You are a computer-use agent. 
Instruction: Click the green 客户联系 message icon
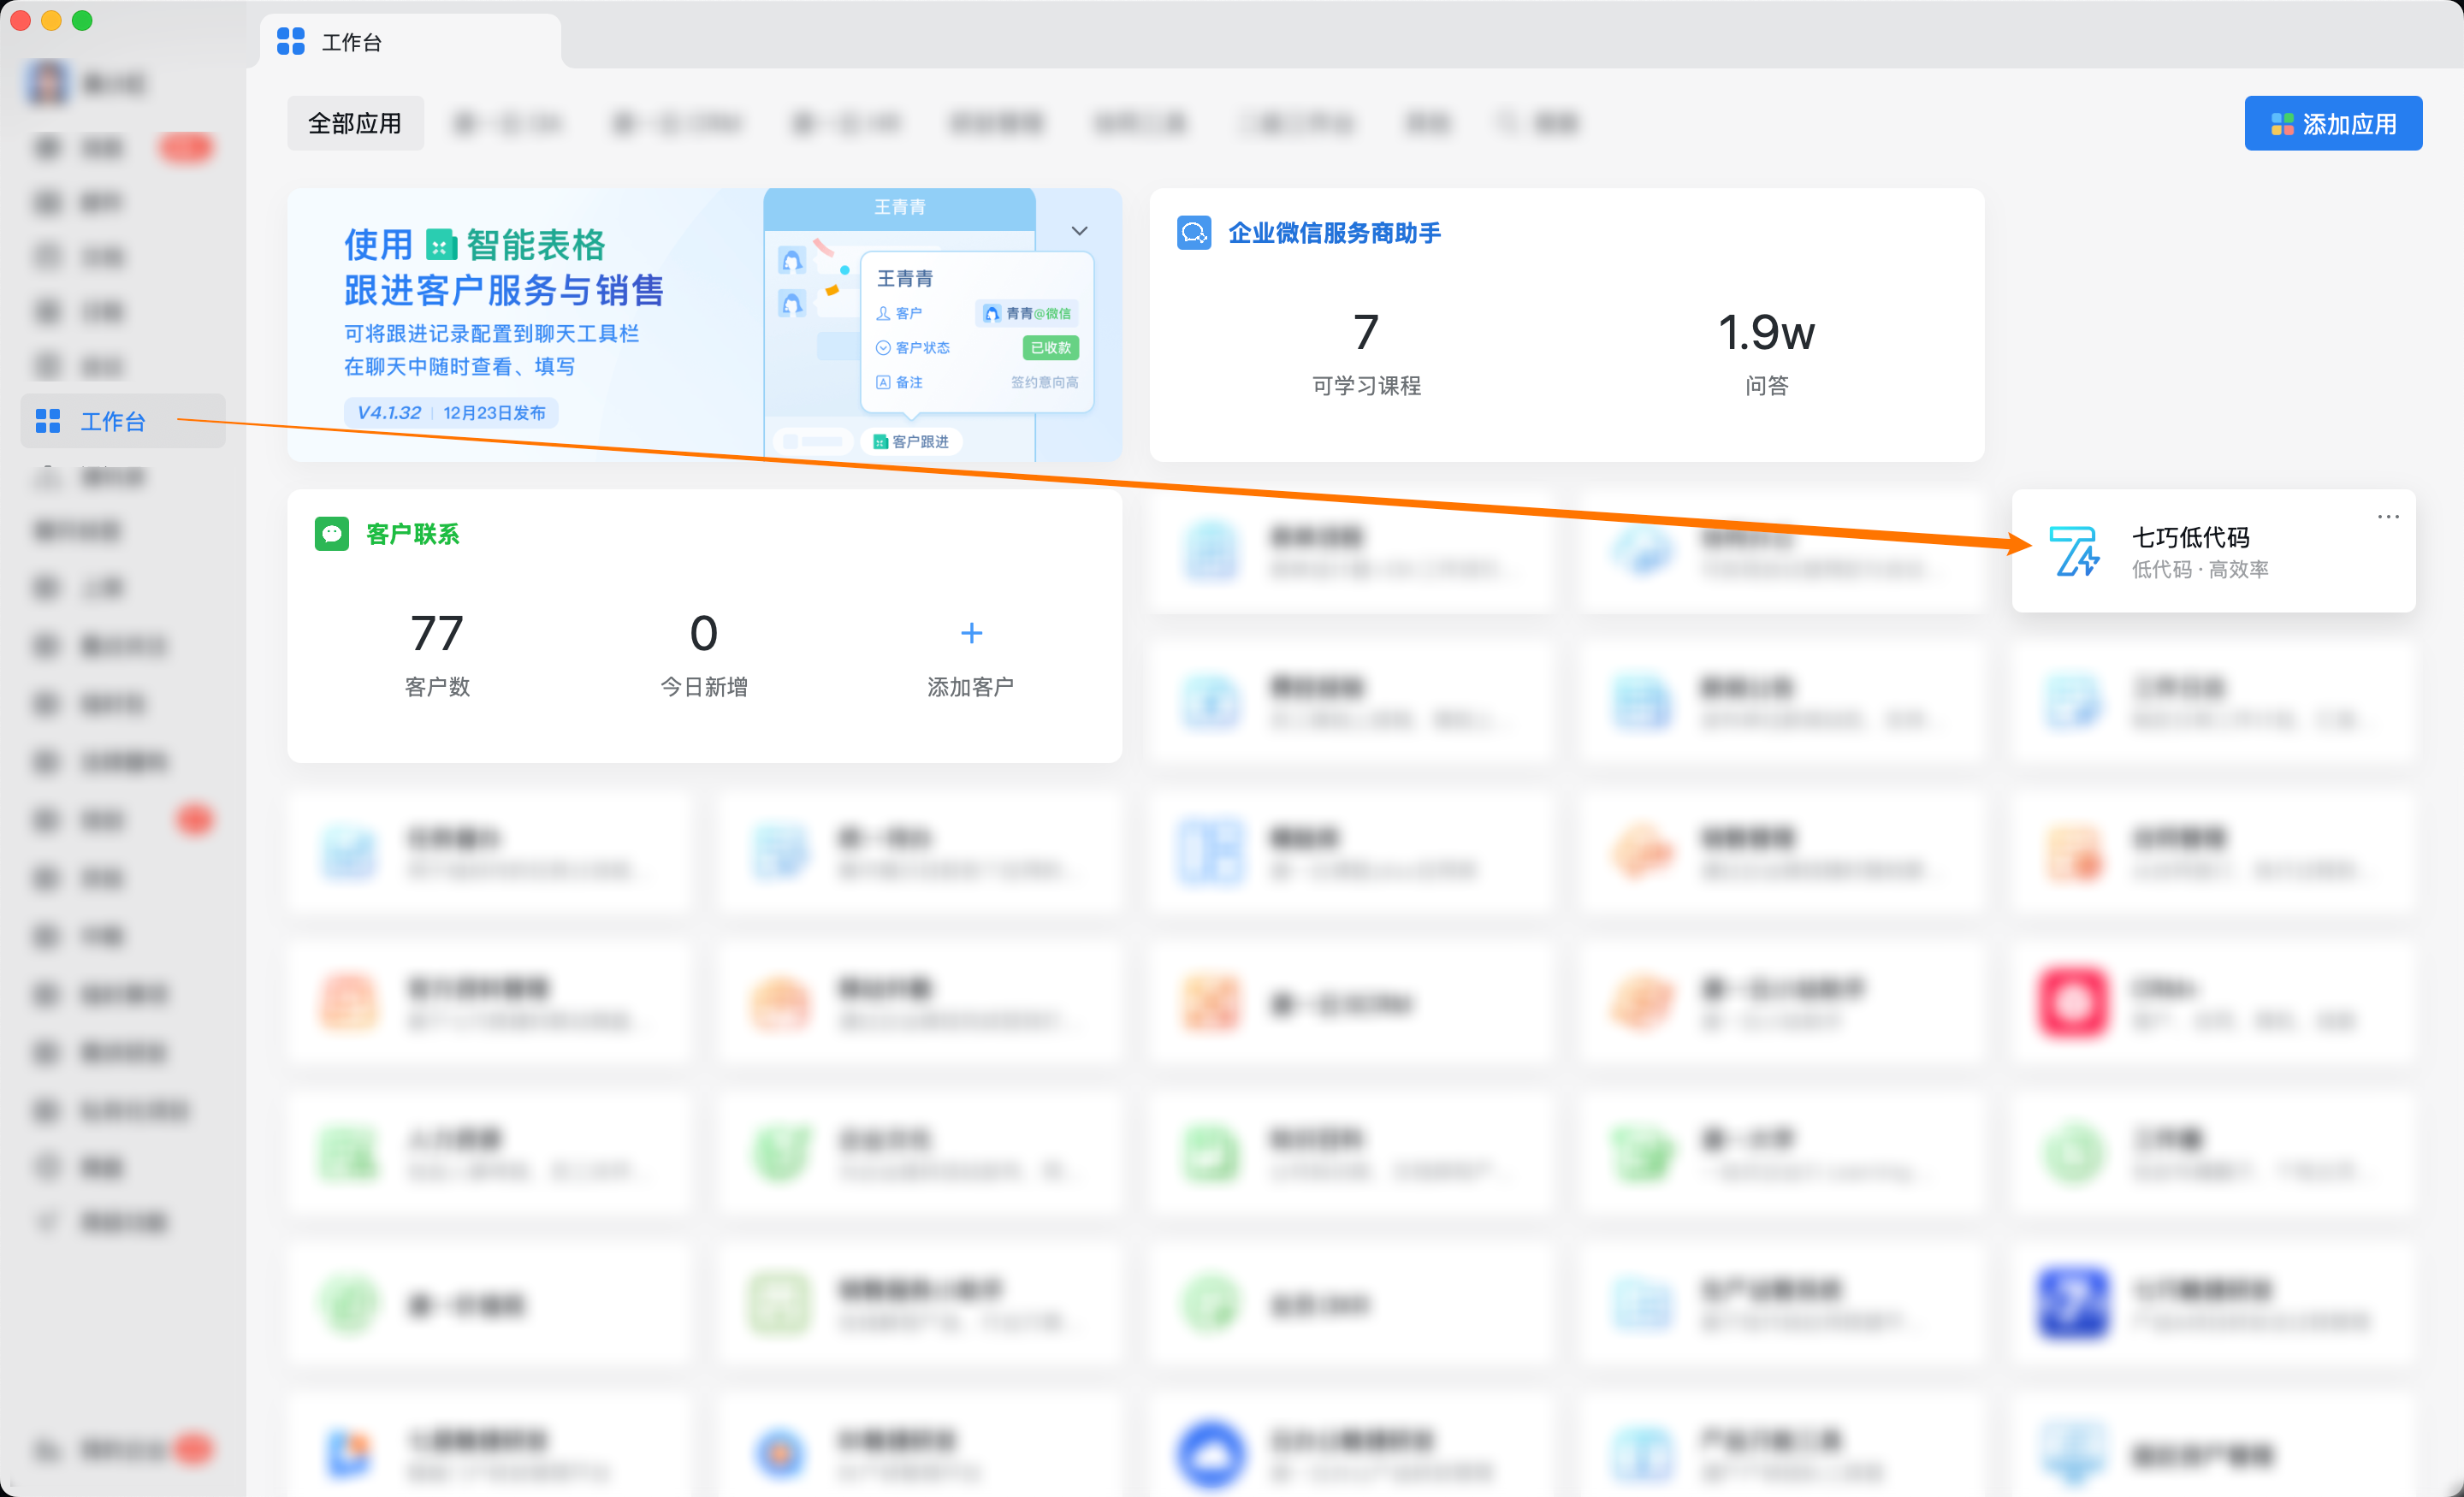pyautogui.click(x=331, y=534)
